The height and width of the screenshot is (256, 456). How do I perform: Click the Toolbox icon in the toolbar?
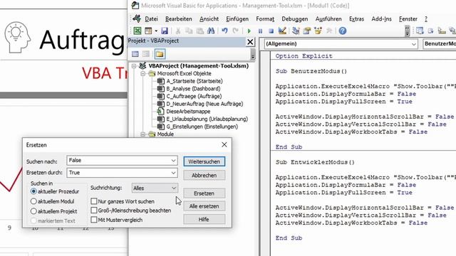tap(329, 31)
